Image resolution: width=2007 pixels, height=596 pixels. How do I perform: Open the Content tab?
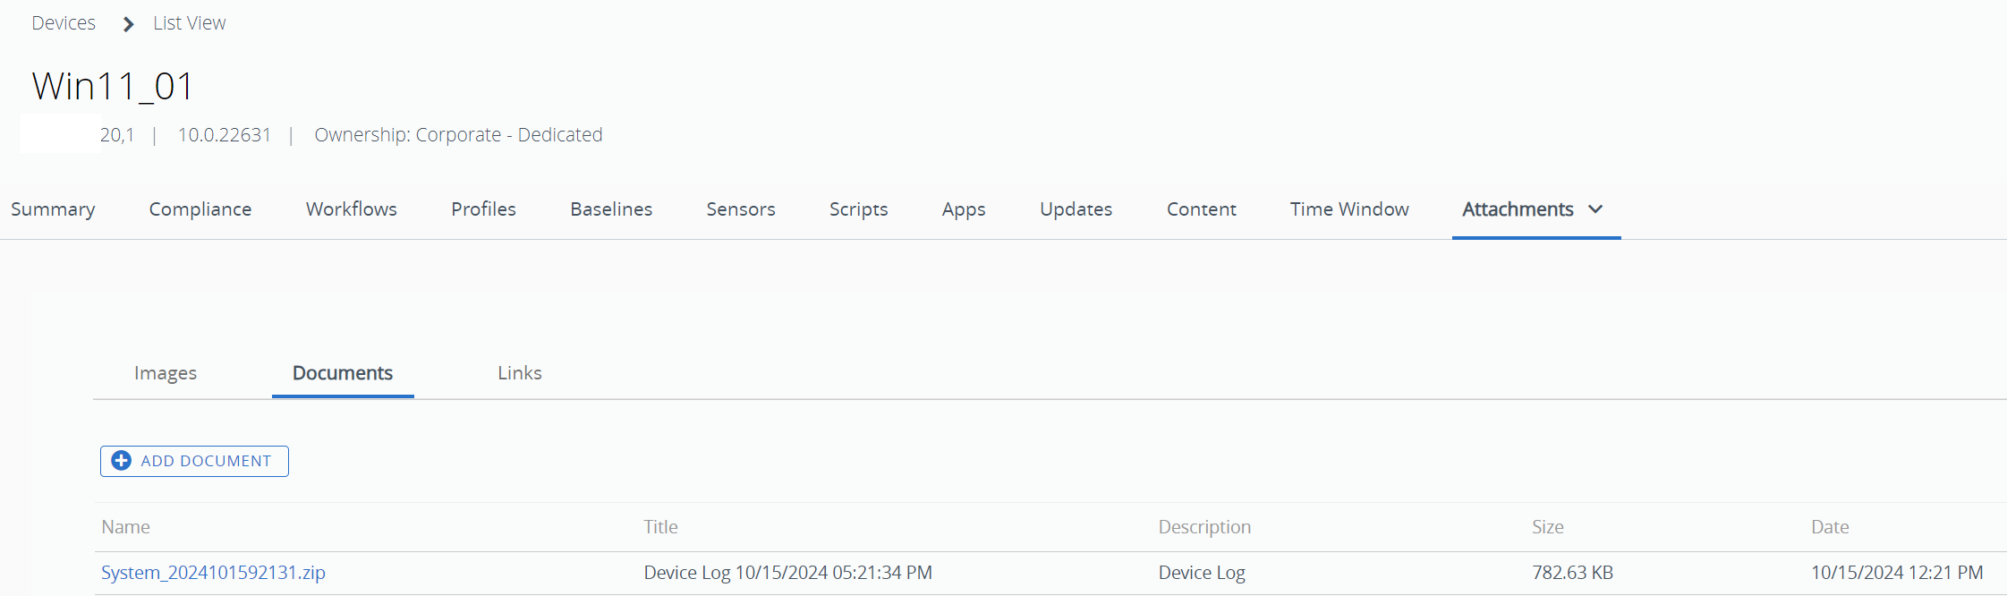[x=1201, y=209]
